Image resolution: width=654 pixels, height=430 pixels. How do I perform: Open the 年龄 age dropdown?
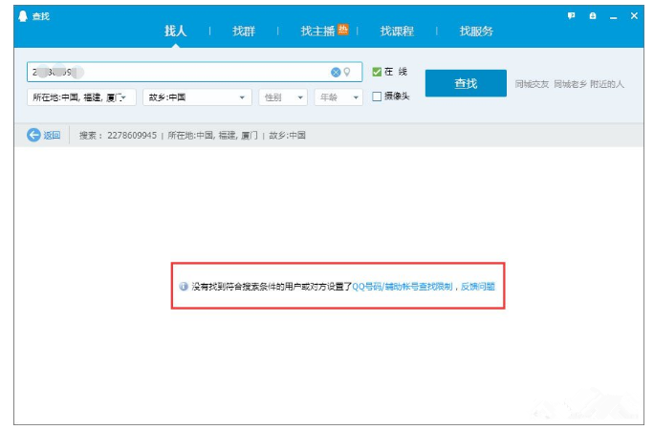click(x=338, y=97)
